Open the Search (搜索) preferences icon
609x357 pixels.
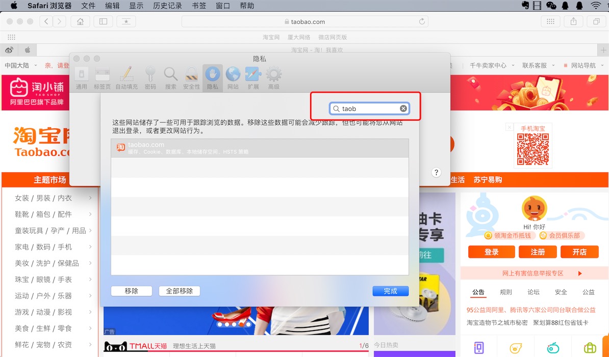(170, 78)
